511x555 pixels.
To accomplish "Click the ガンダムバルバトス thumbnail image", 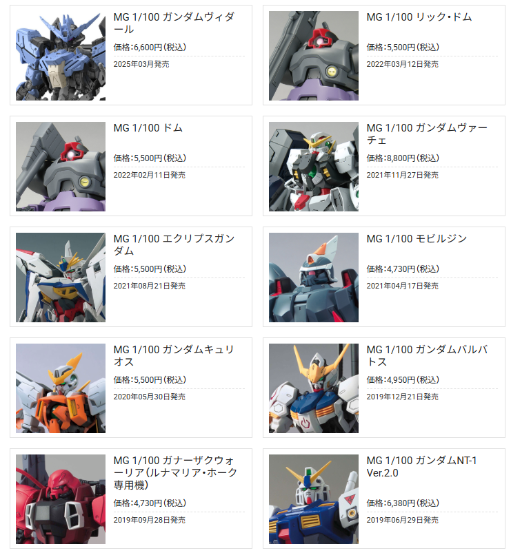I will pyautogui.click(x=313, y=388).
